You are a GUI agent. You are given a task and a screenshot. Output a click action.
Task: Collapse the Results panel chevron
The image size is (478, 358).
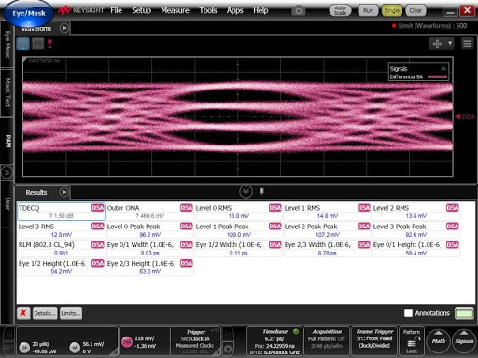(x=246, y=191)
